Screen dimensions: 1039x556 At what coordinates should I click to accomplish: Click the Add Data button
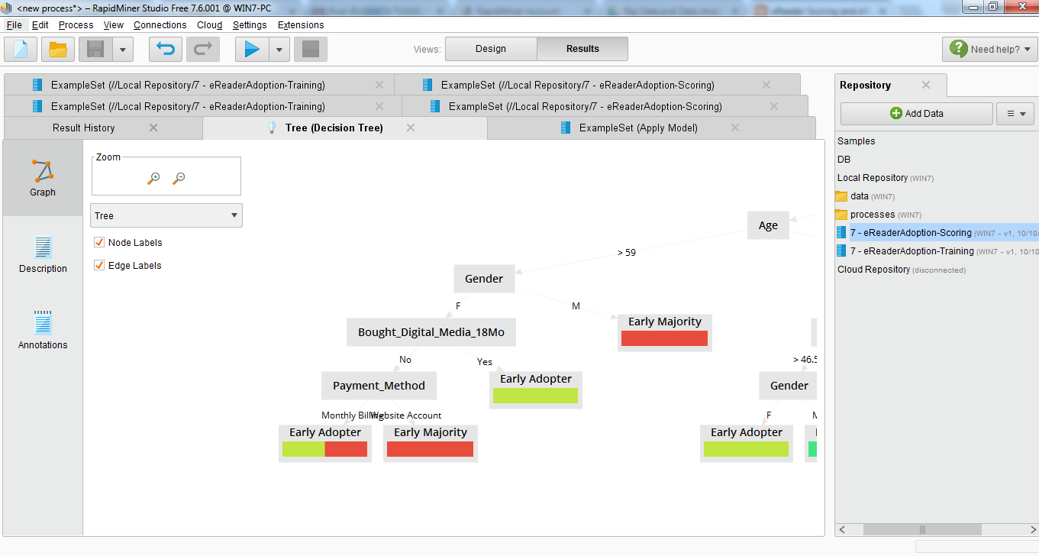(x=916, y=113)
